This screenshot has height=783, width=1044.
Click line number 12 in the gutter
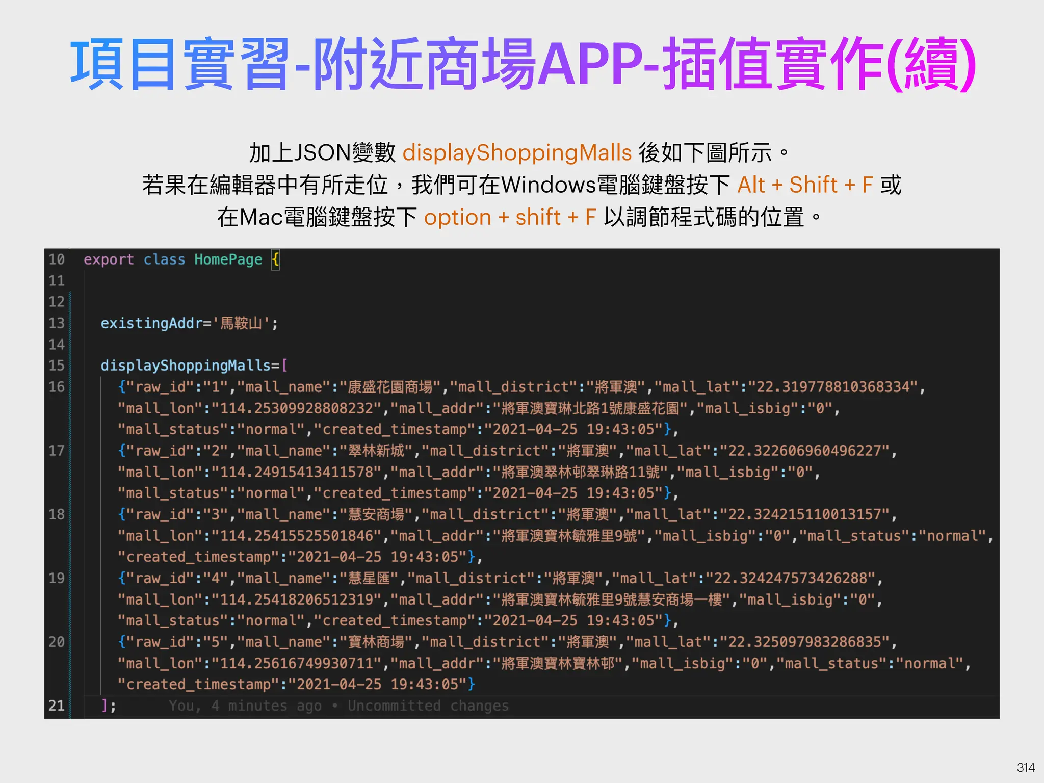[57, 302]
